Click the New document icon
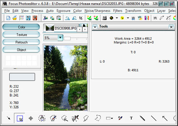Image resolution: width=178 pixels, height=126 pixels. (8, 18)
